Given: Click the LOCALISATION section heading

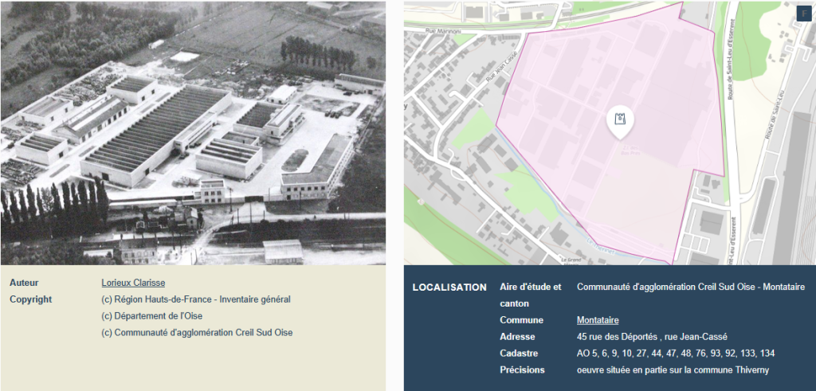Looking at the screenshot, I should click(449, 287).
